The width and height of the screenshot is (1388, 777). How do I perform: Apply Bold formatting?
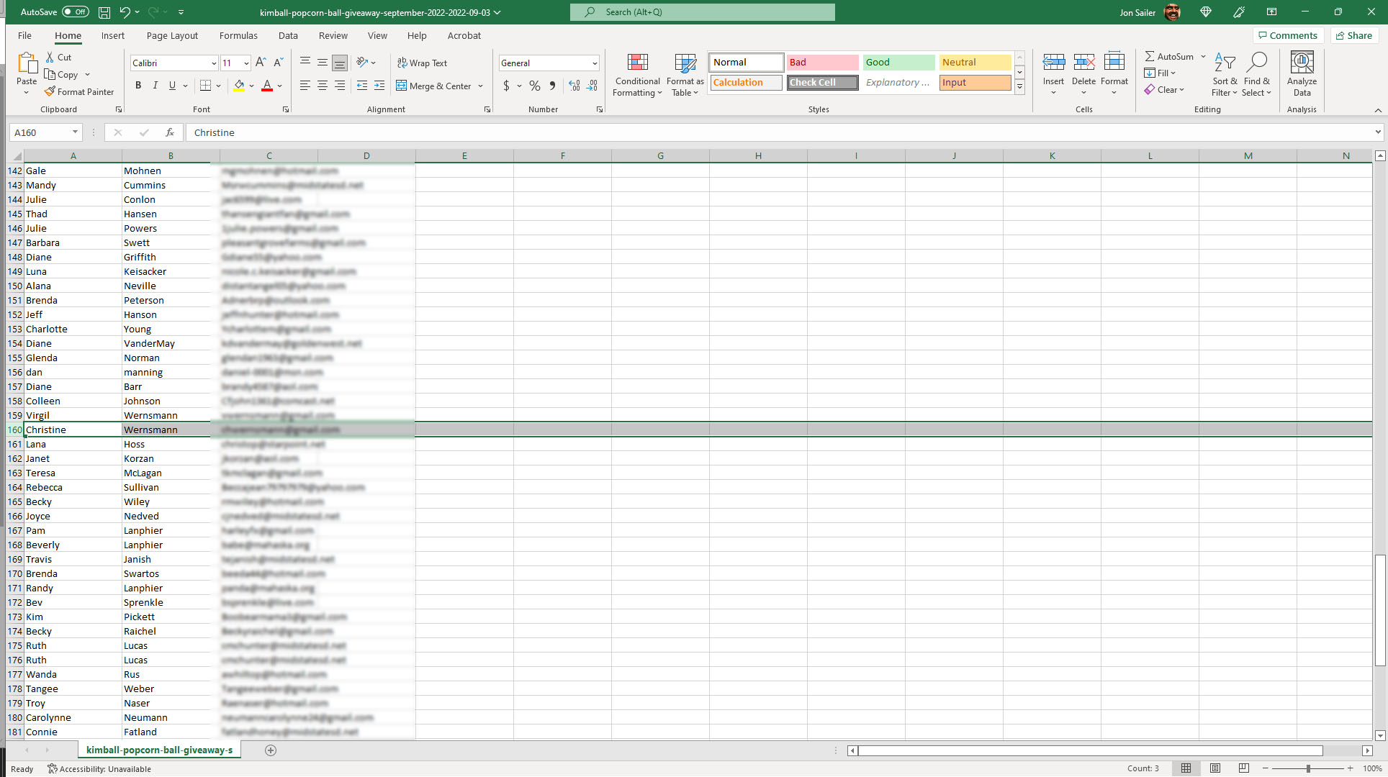pos(138,86)
